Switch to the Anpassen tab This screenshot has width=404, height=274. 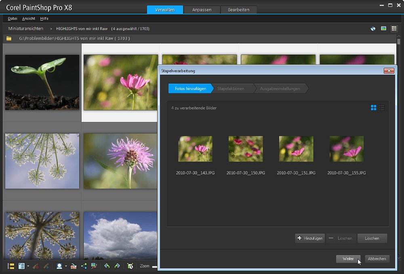pos(202,10)
